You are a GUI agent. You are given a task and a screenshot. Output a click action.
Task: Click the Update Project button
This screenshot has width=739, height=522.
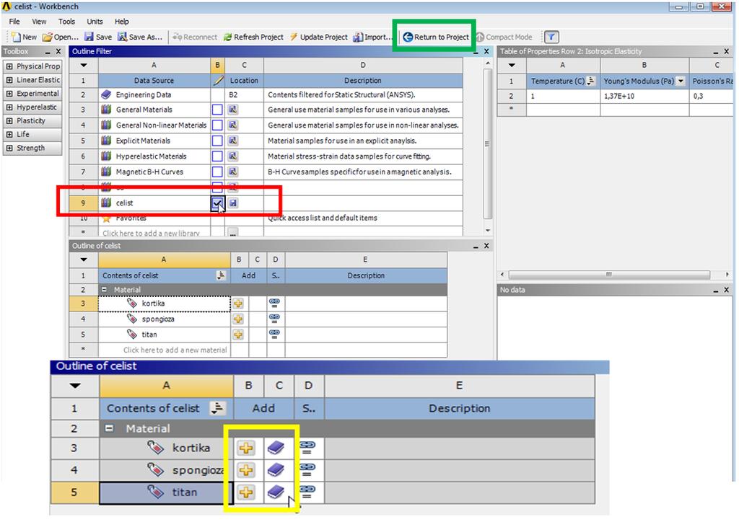point(318,37)
